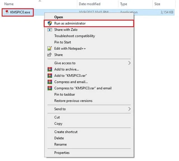Select Create shortcut entry
This screenshot has height=161, width=179.
tap(66, 132)
